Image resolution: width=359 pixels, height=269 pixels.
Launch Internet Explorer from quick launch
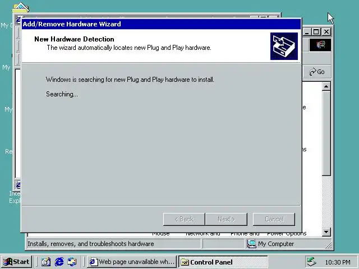(59, 262)
